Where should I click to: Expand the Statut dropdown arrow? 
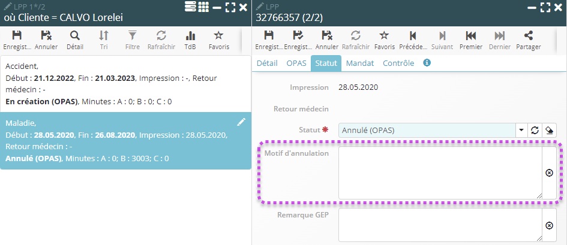click(x=521, y=130)
